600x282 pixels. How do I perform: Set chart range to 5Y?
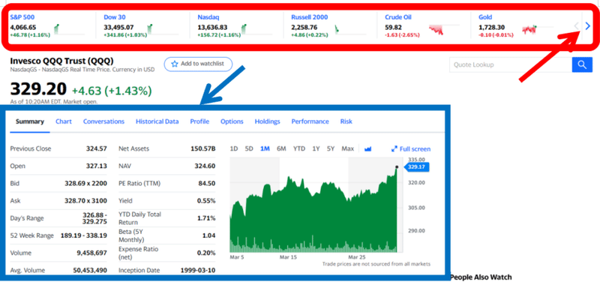click(x=331, y=148)
